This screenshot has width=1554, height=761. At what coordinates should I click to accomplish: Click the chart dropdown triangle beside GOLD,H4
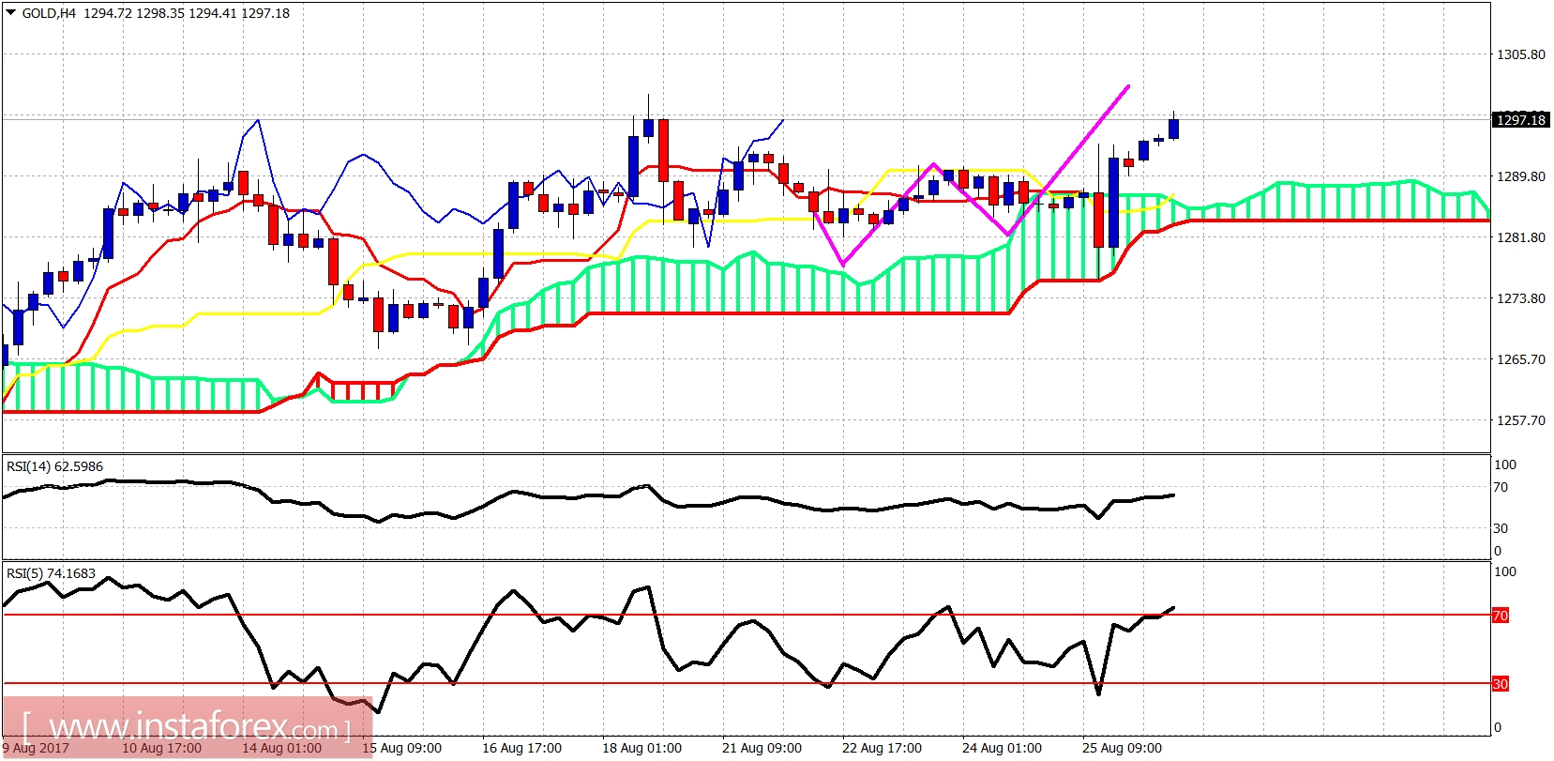pyautogui.click(x=11, y=13)
